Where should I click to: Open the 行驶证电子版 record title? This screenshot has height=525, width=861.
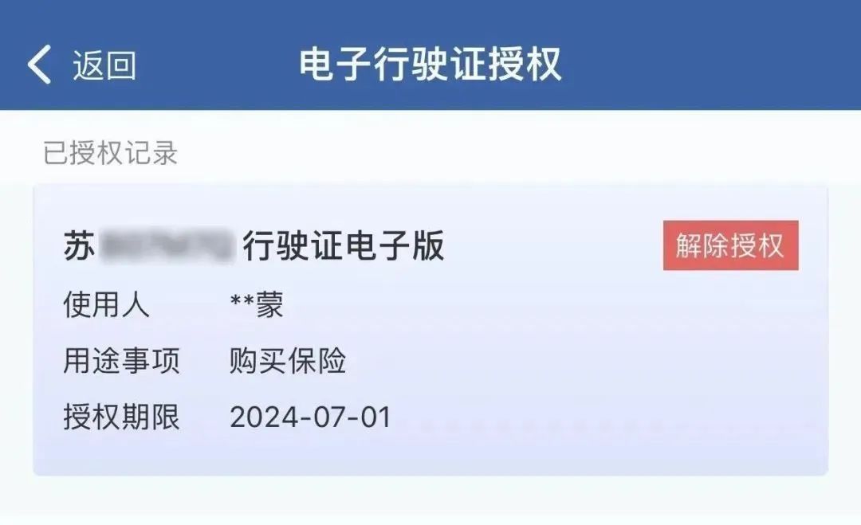[344, 245]
